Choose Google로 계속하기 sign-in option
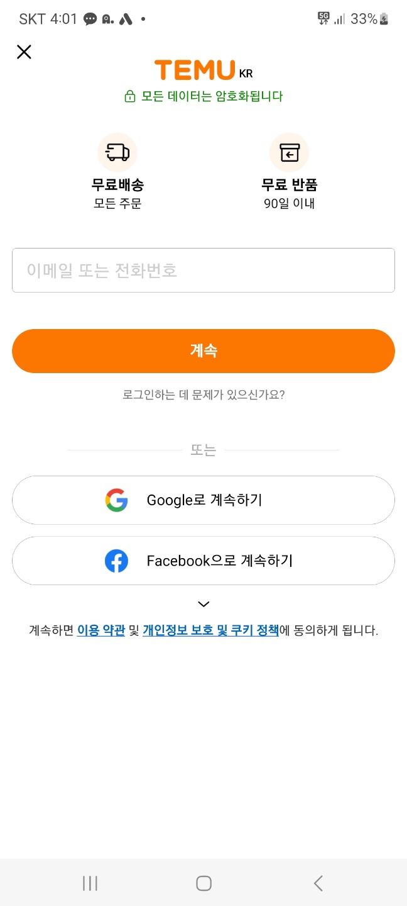Image resolution: width=407 pixels, height=906 pixels. coord(203,500)
